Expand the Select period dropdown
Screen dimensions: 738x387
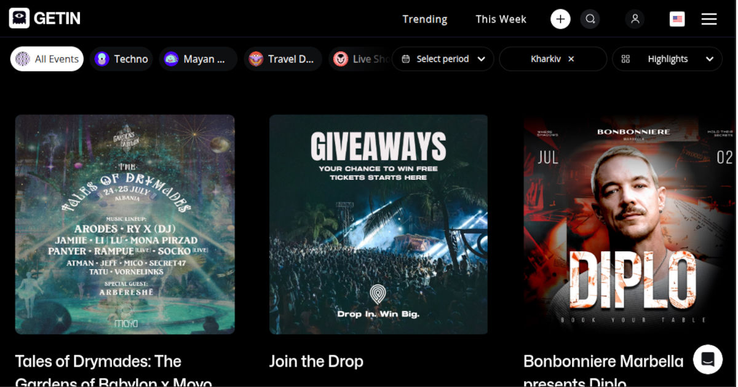[443, 59]
